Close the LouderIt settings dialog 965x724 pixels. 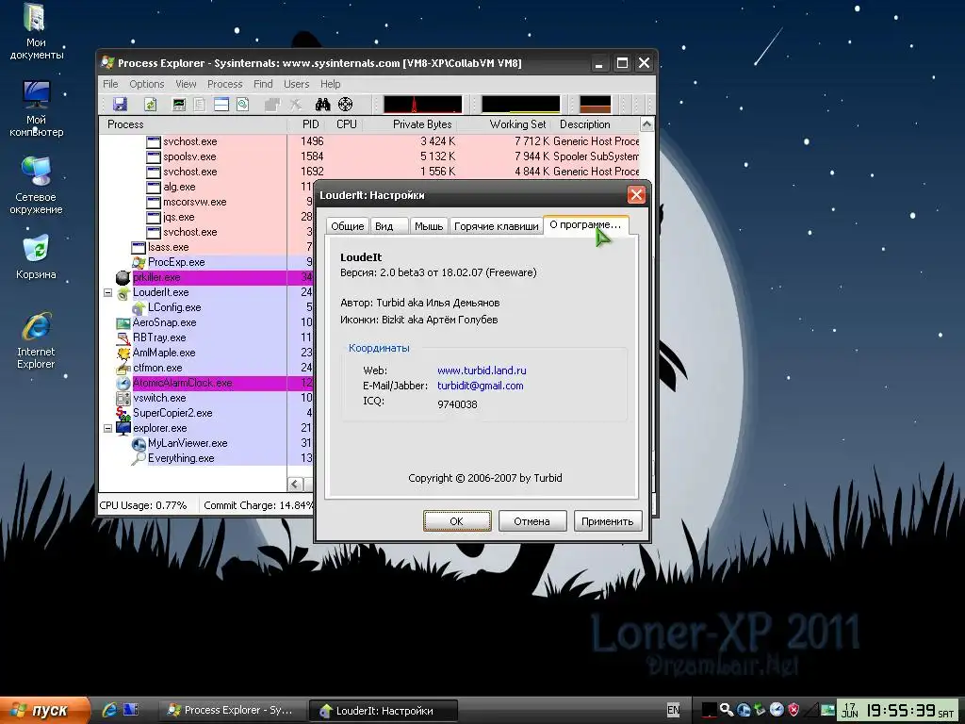tap(636, 195)
